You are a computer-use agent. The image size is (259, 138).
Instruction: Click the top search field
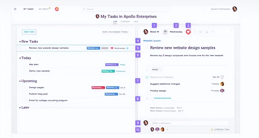127,9
